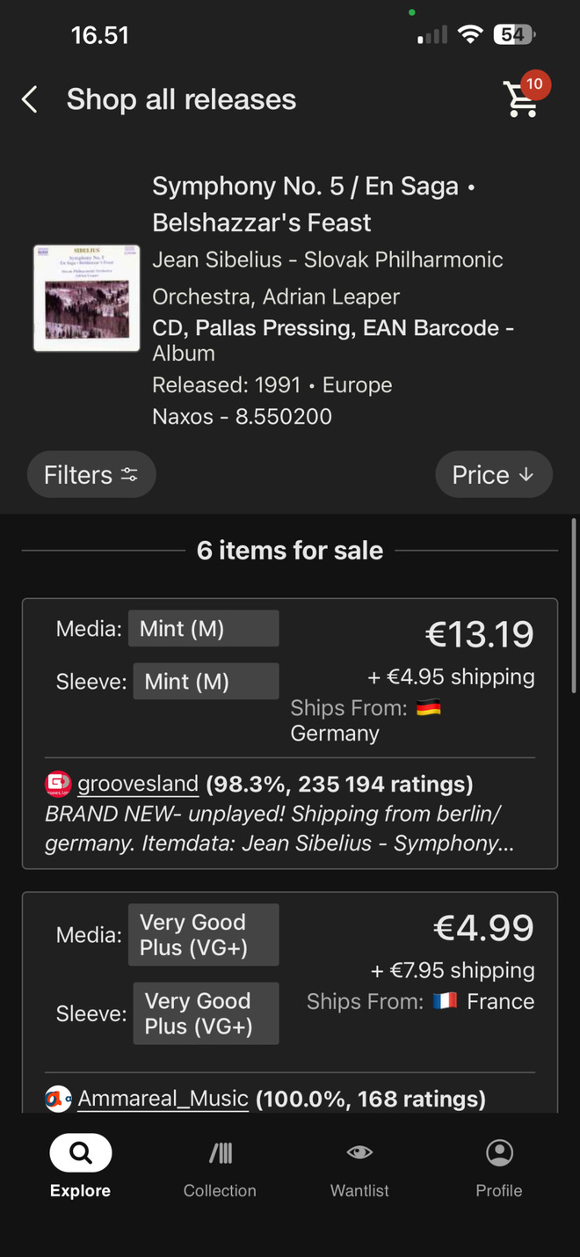This screenshot has width=580, height=1257.
Task: Tap the Ammareal_Music seller avatar icon
Action: (59, 1099)
